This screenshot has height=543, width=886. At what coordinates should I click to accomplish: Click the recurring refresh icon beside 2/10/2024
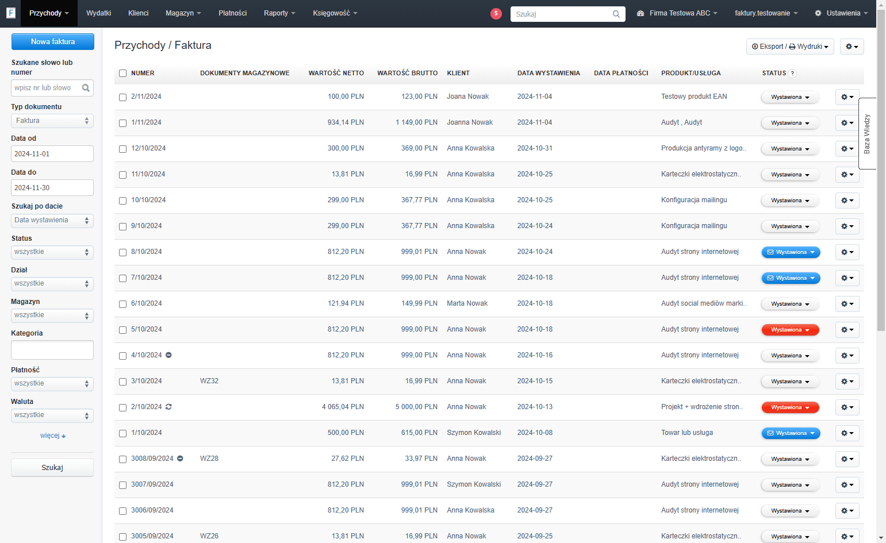tap(168, 407)
